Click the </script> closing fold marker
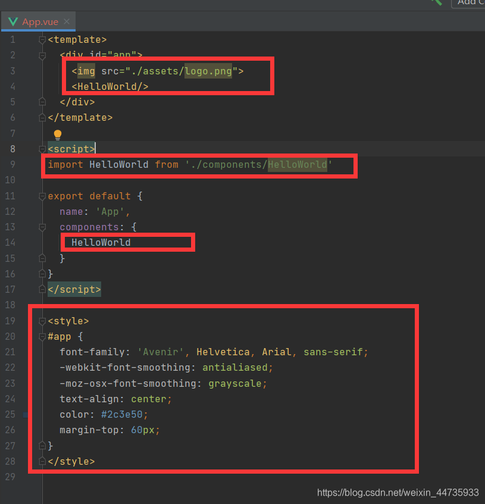This screenshot has width=485, height=504. (42, 290)
